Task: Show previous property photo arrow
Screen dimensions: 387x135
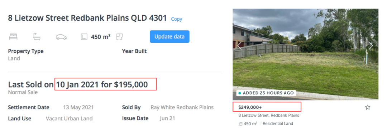Action: (x=239, y=46)
